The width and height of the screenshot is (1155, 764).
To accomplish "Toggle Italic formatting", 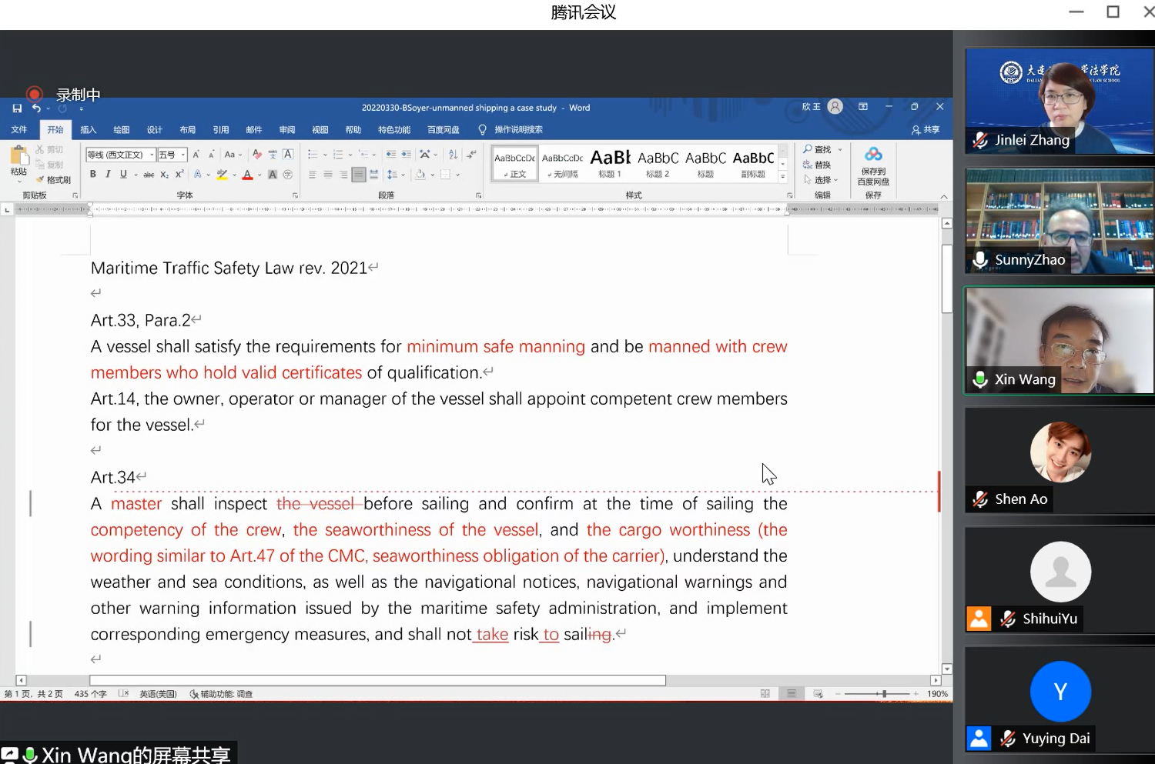I will coord(108,175).
